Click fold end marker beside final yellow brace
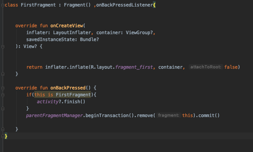This screenshot has height=152, width=253. pos(3,136)
